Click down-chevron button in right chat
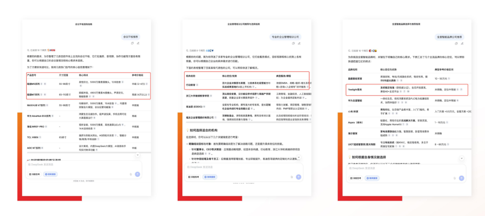The width and height of the screenshot is (485, 216). click(462, 158)
